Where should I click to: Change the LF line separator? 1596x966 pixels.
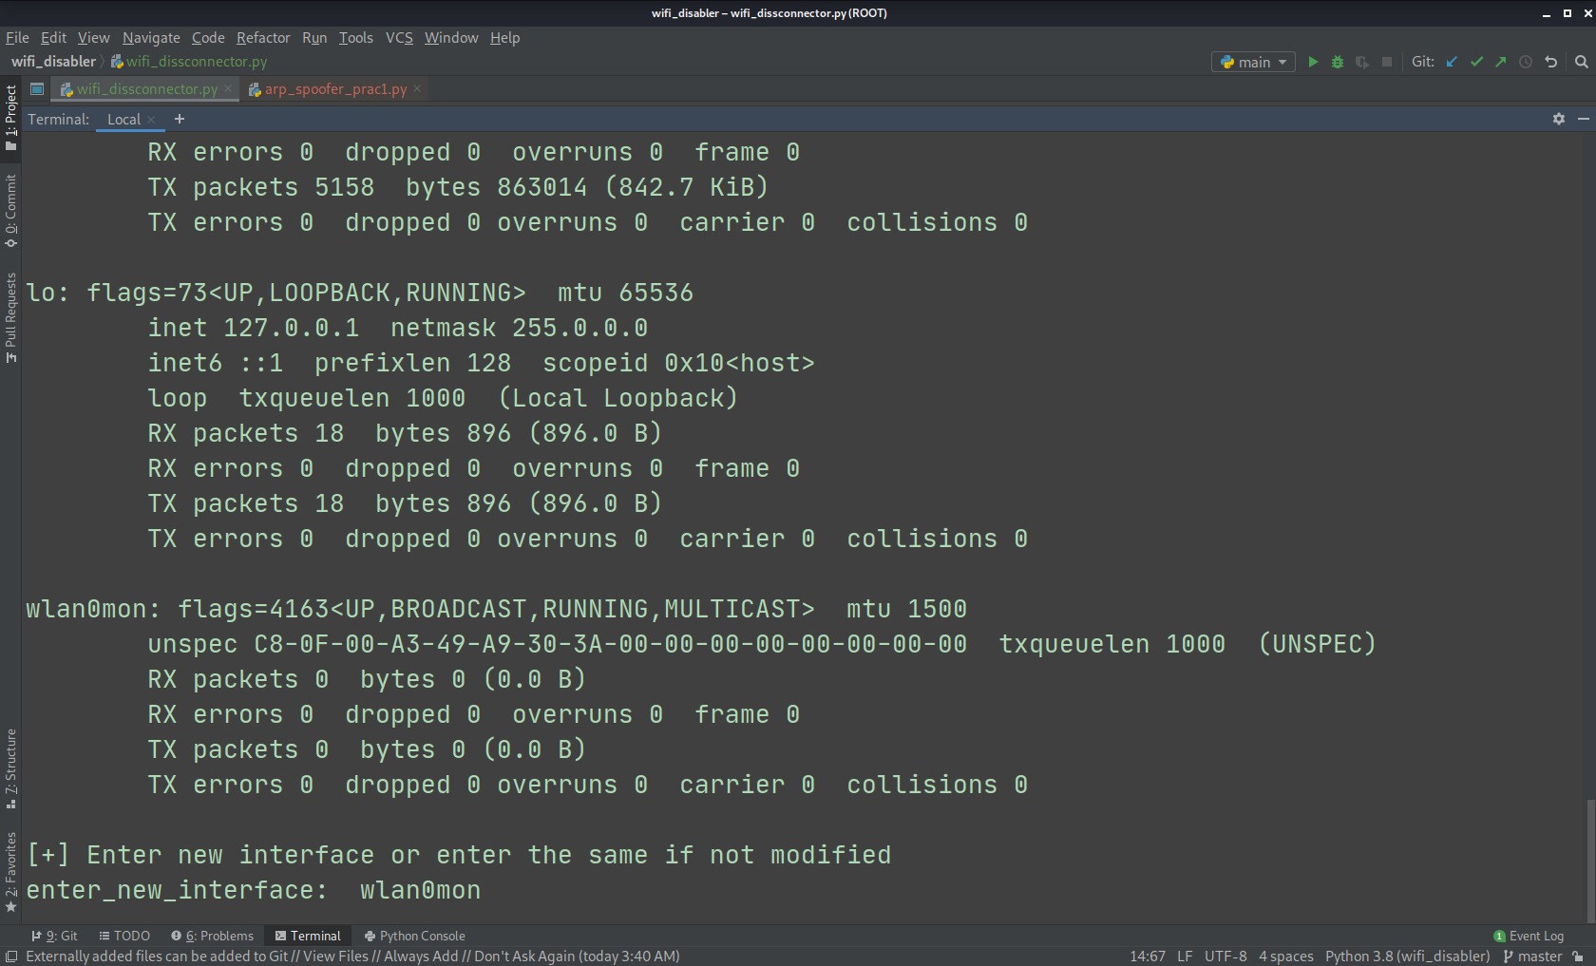click(1185, 957)
